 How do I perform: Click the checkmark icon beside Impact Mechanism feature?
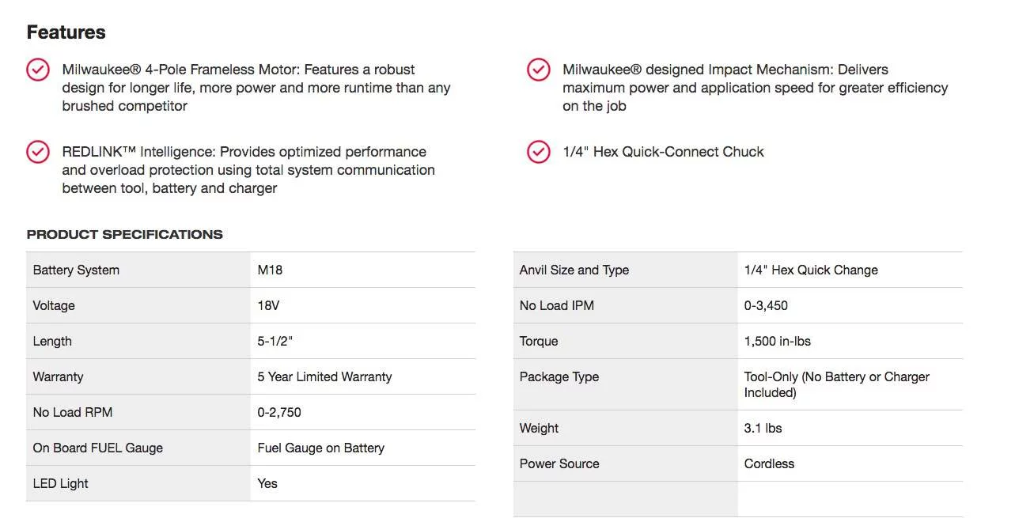(x=539, y=70)
